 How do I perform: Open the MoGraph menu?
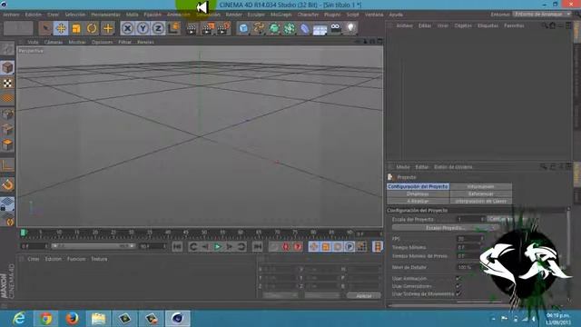tap(281, 15)
